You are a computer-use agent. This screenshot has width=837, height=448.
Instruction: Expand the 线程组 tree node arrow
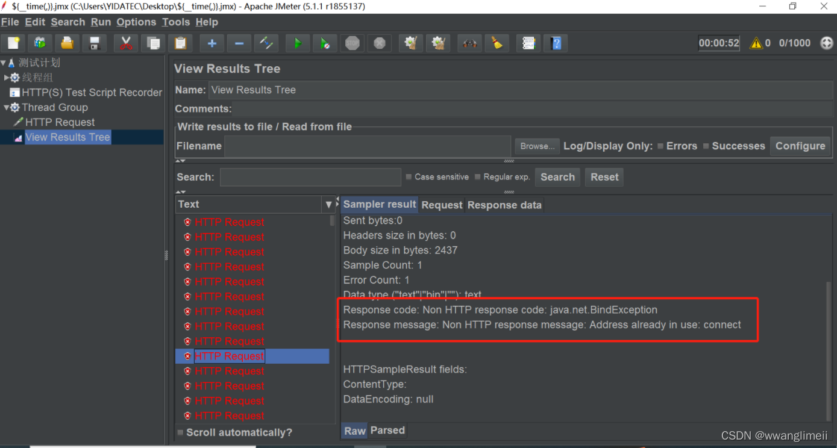point(7,78)
